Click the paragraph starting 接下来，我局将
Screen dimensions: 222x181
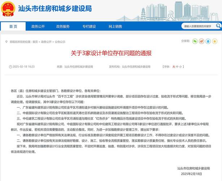tap(111, 149)
